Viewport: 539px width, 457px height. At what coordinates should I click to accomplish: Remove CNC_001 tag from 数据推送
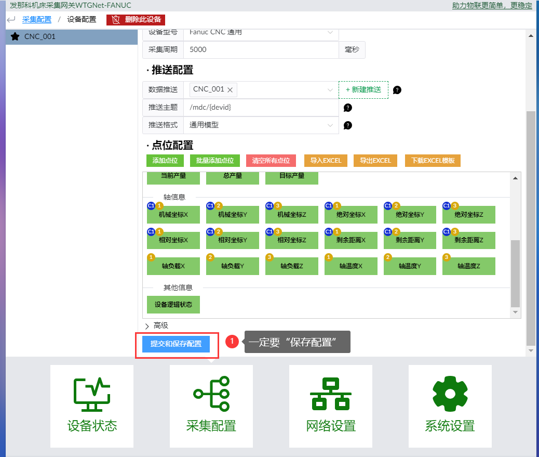pos(231,90)
